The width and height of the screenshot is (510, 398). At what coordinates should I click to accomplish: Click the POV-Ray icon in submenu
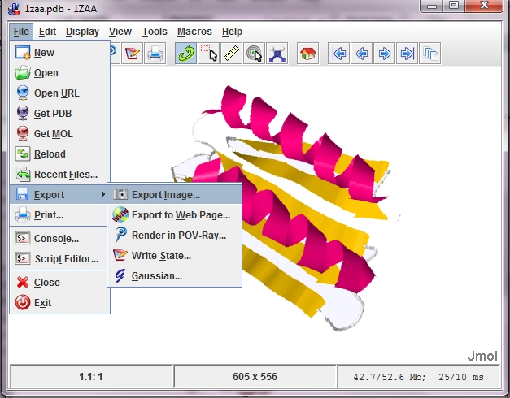click(120, 235)
